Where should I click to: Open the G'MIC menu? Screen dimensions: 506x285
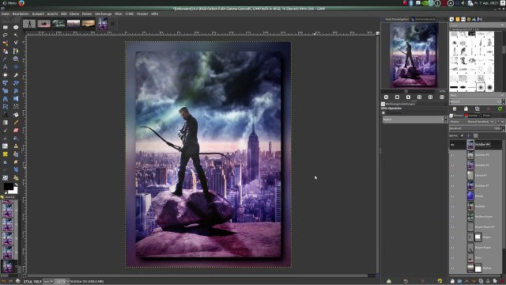click(130, 14)
